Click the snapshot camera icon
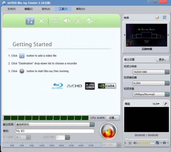The image size is (171, 152). (164, 143)
